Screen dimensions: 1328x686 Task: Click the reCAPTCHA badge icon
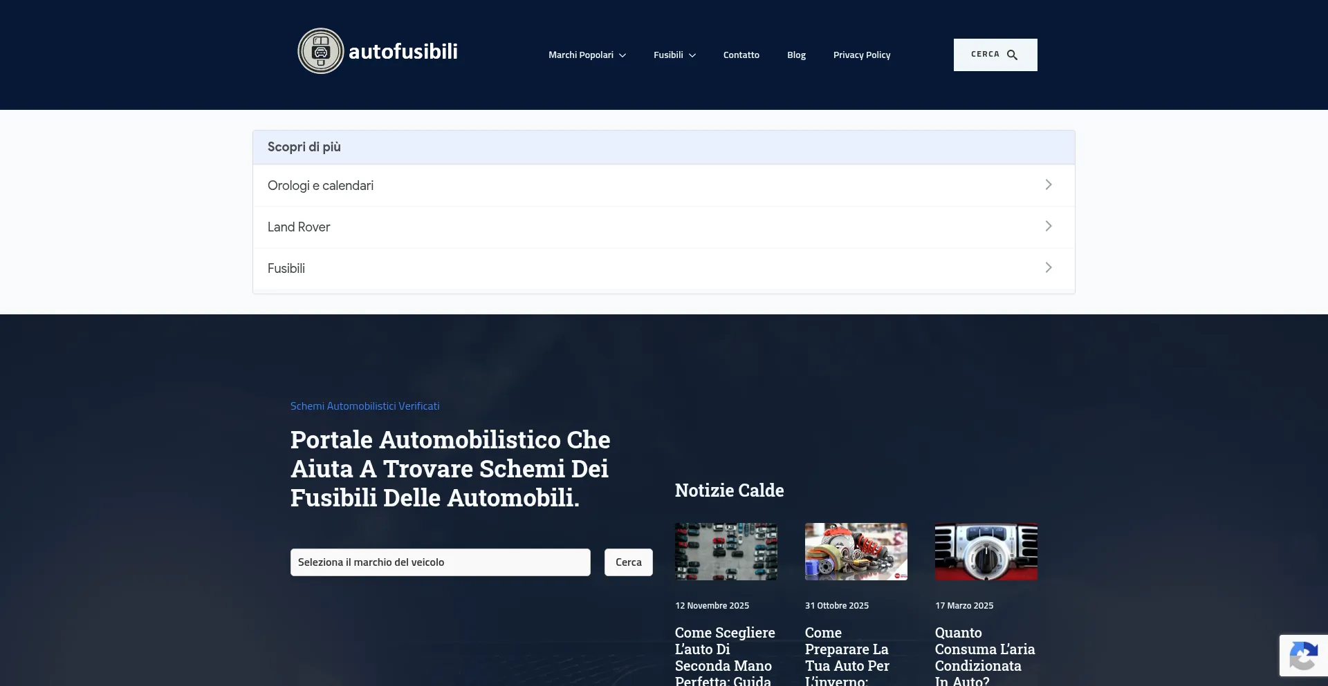(1304, 656)
